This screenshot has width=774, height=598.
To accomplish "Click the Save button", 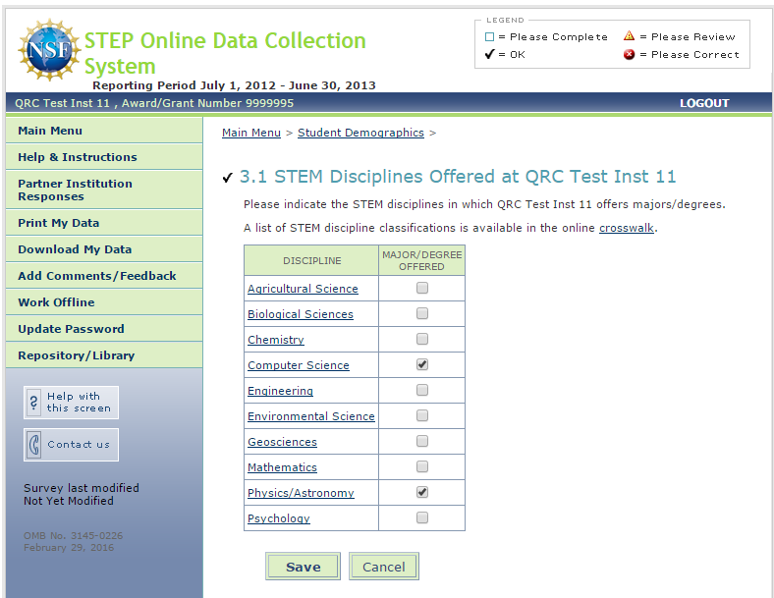I will tap(304, 567).
